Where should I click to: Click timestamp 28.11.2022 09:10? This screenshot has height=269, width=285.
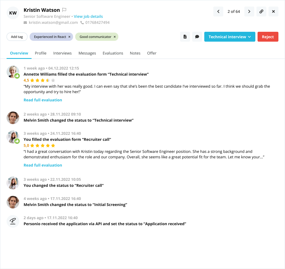click(x=65, y=114)
